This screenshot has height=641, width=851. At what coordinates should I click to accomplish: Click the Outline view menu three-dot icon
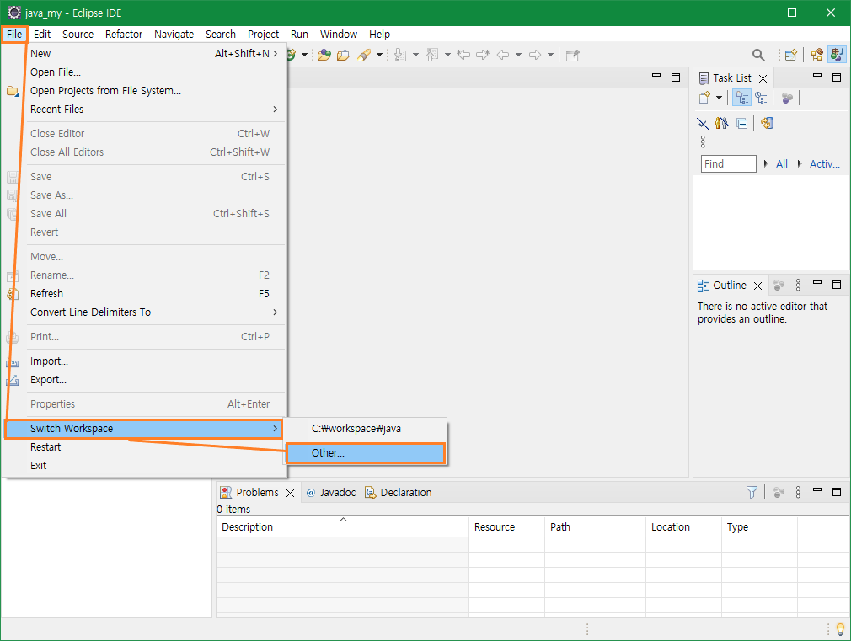pyautogui.click(x=798, y=285)
